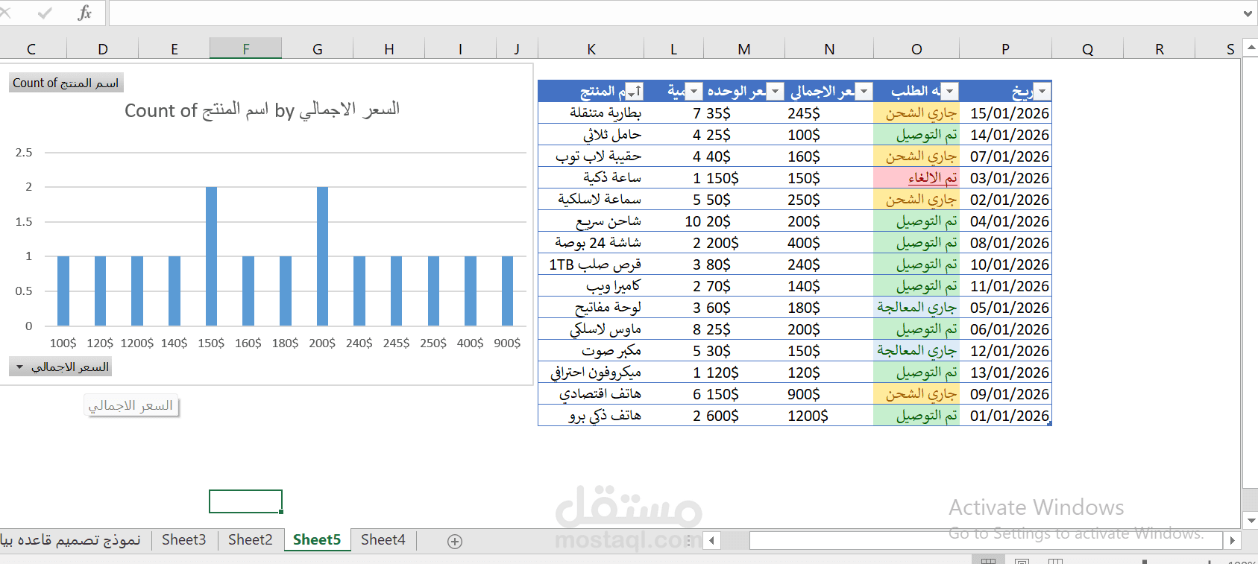Select column C header
Screen dimensions: 1258x564
[31, 49]
